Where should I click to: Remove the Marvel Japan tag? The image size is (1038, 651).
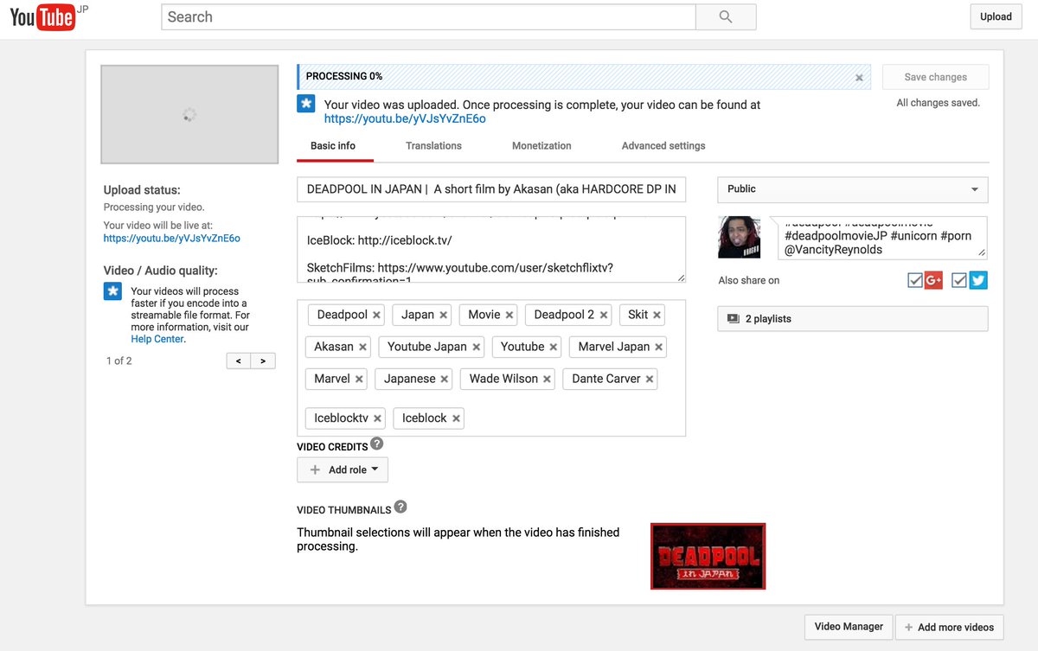[659, 348]
